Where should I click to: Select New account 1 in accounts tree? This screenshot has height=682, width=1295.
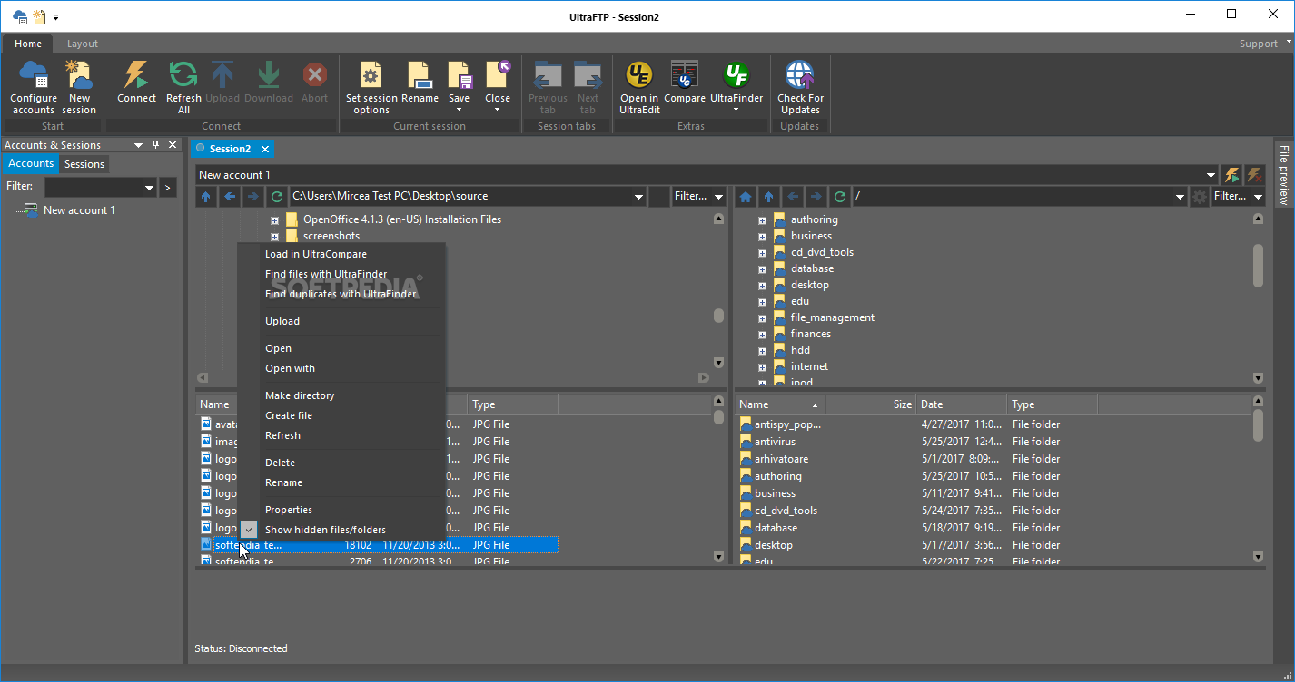point(79,210)
